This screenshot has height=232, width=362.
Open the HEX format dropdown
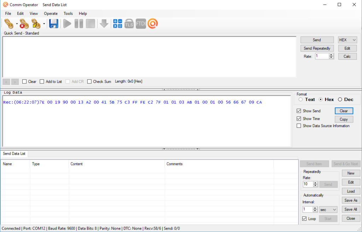[348, 40]
